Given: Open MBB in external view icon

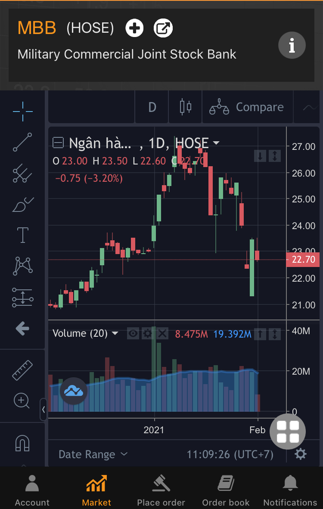Looking at the screenshot, I should (x=163, y=28).
